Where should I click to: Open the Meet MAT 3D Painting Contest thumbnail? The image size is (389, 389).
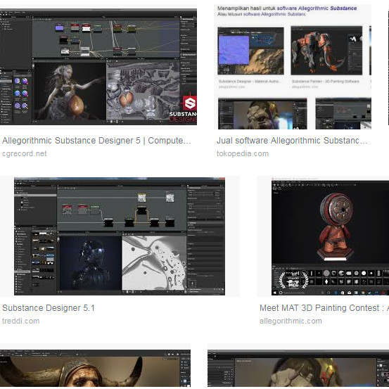pyautogui.click(x=330, y=236)
